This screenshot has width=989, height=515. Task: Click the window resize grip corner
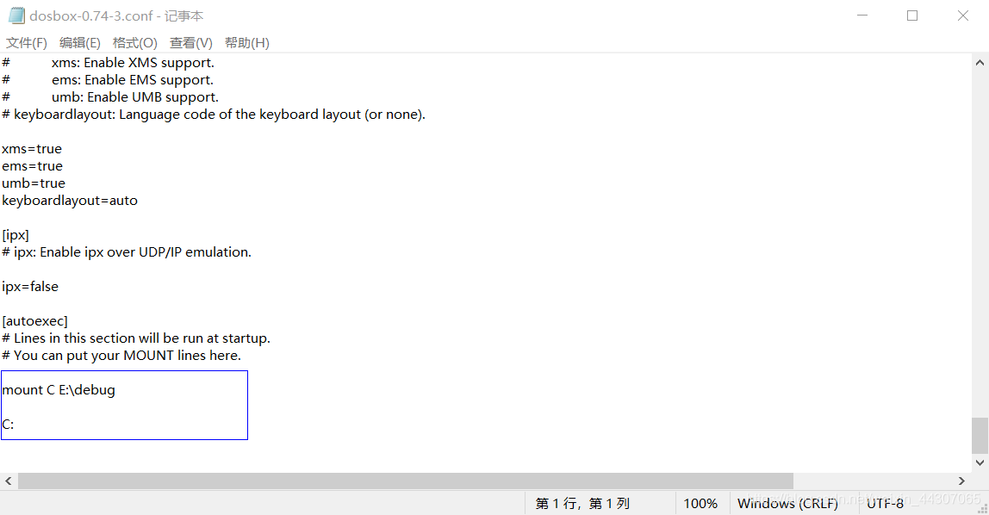coord(983,509)
